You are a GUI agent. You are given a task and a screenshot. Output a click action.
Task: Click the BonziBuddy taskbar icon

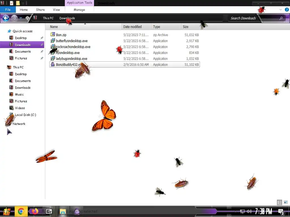click(x=77, y=211)
